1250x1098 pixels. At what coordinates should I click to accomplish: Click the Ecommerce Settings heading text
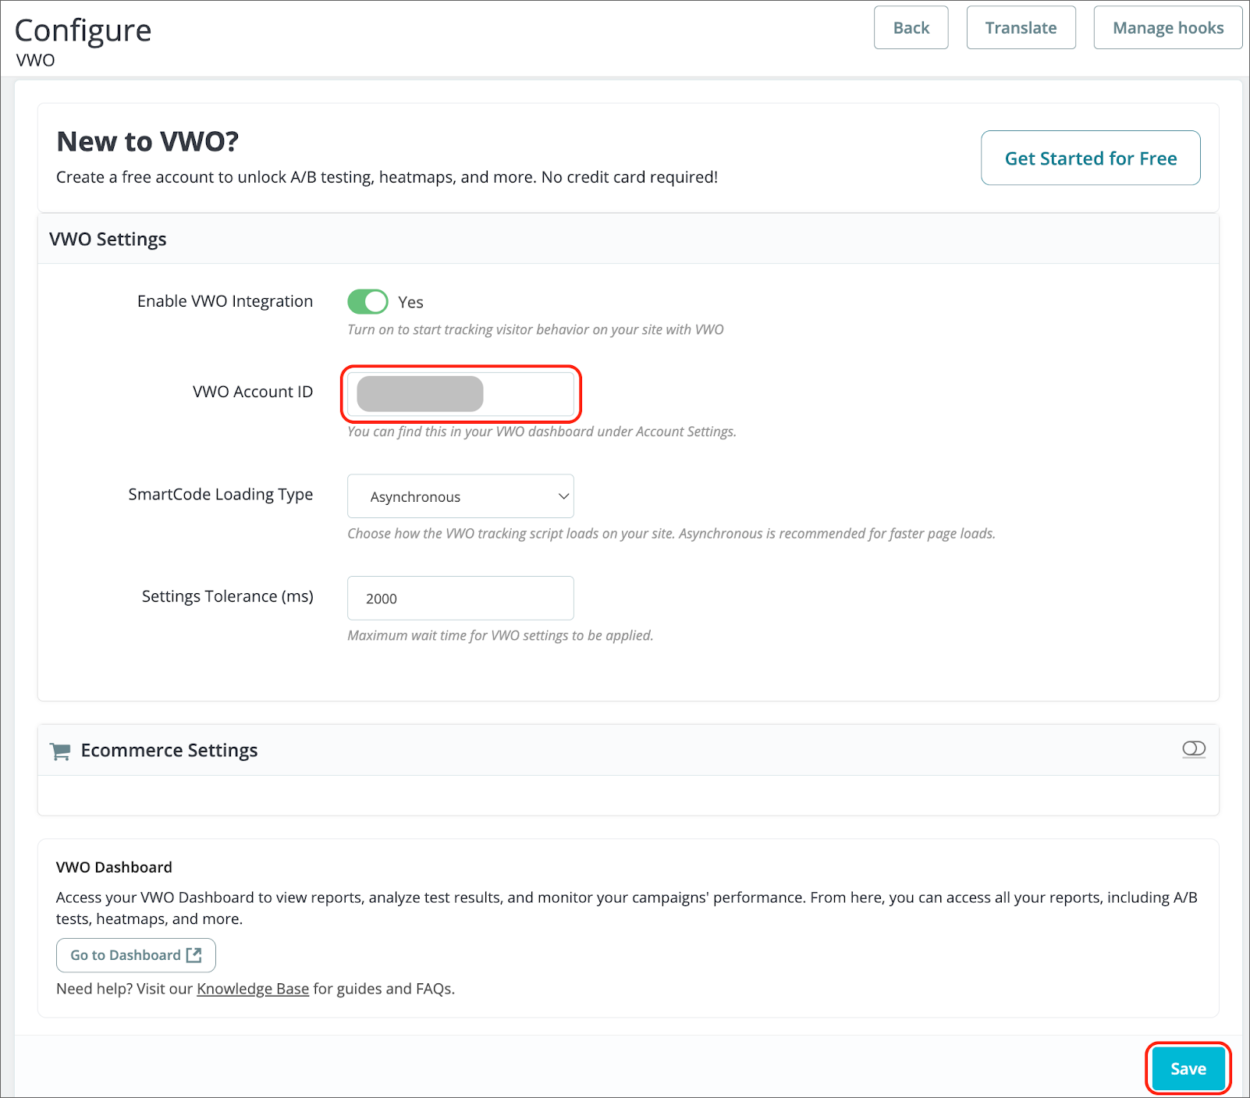click(x=169, y=750)
